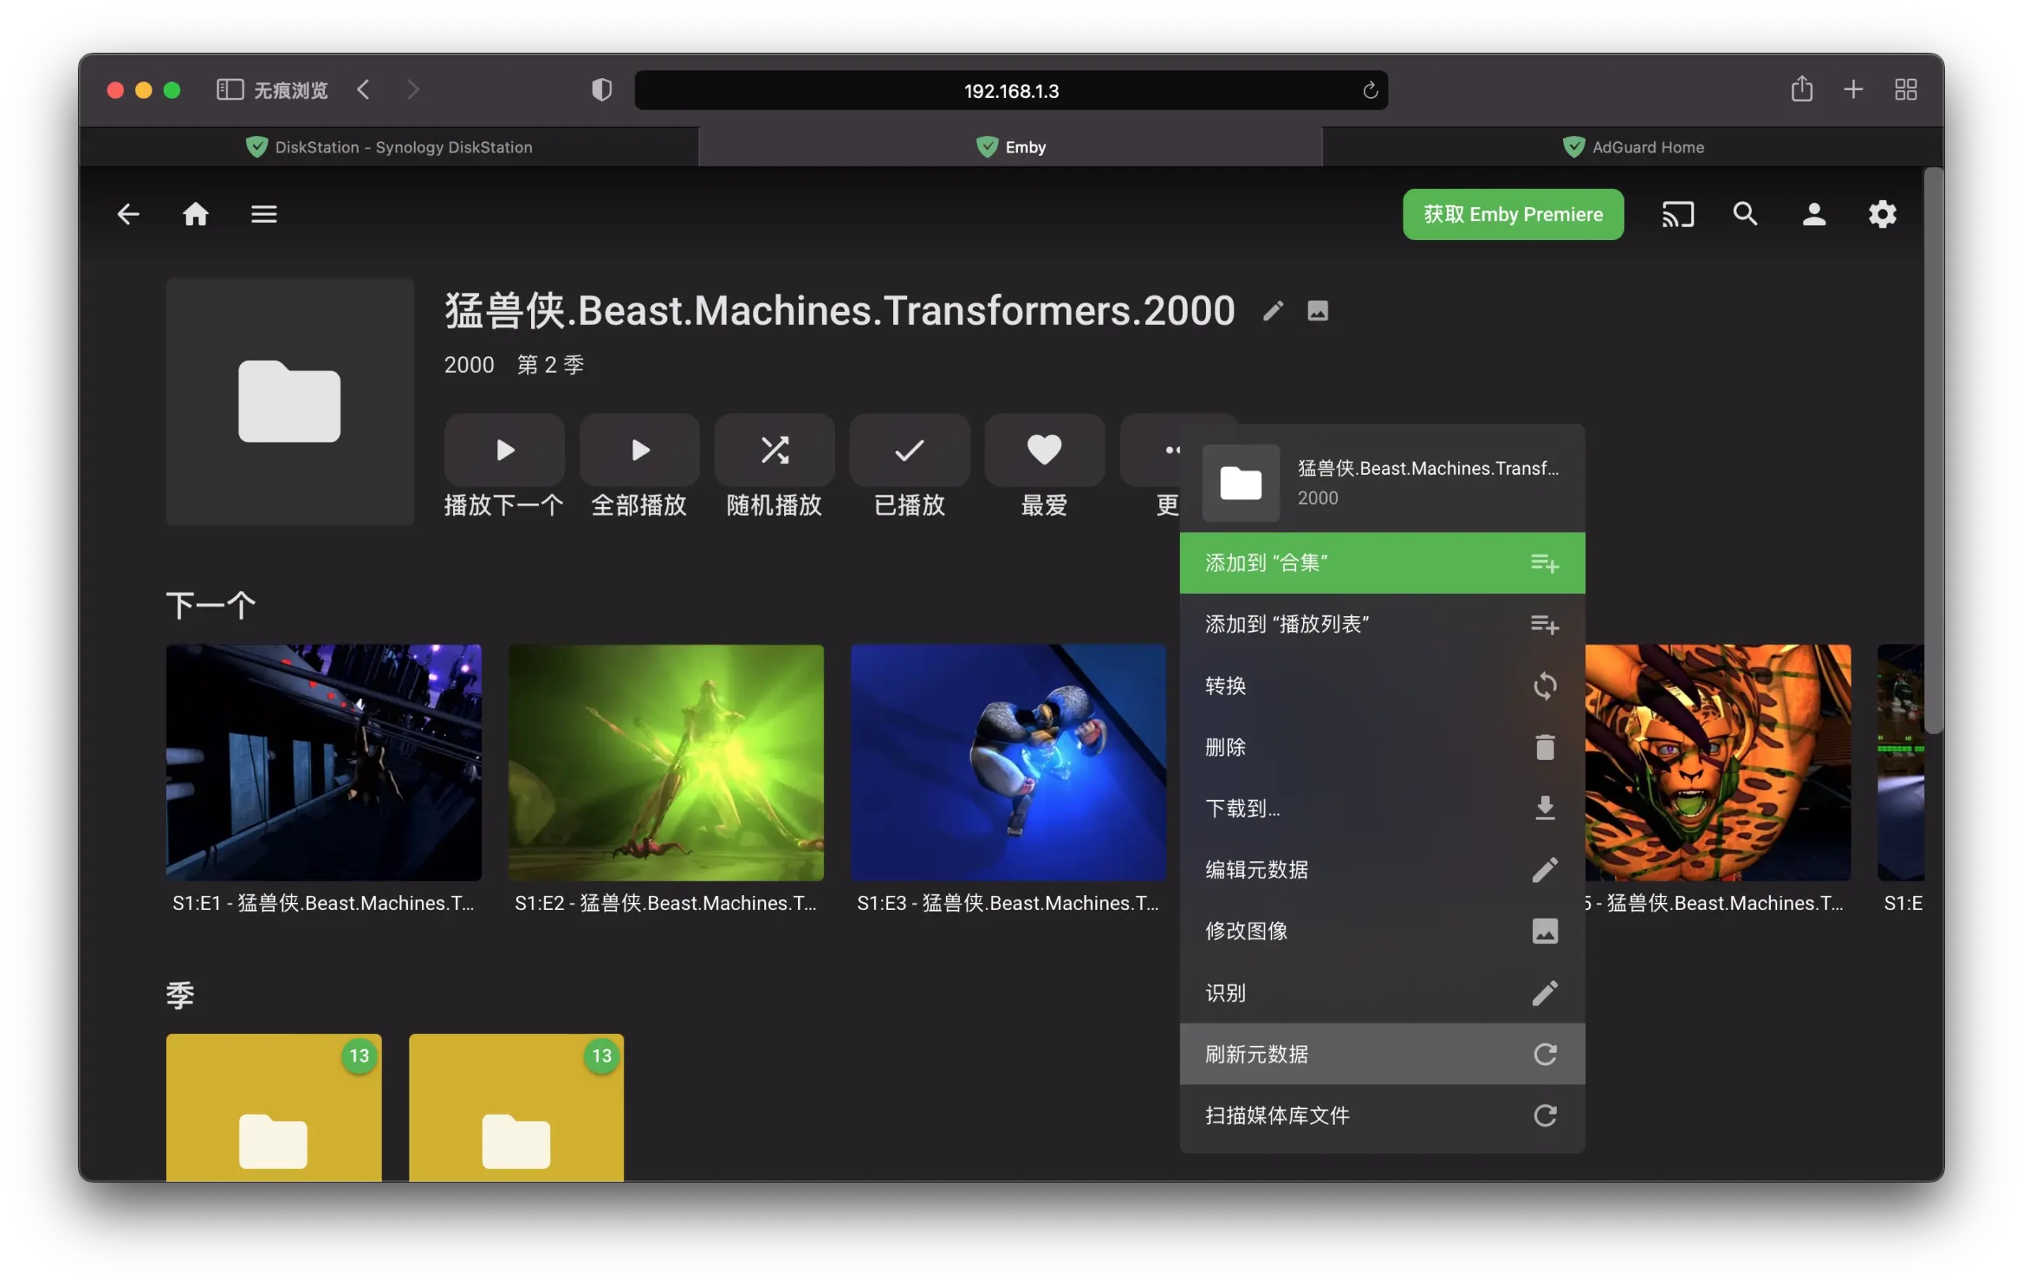Viewport: 2023px width, 1286px height.
Task: Open the Emby home page icon
Action: [x=196, y=214]
